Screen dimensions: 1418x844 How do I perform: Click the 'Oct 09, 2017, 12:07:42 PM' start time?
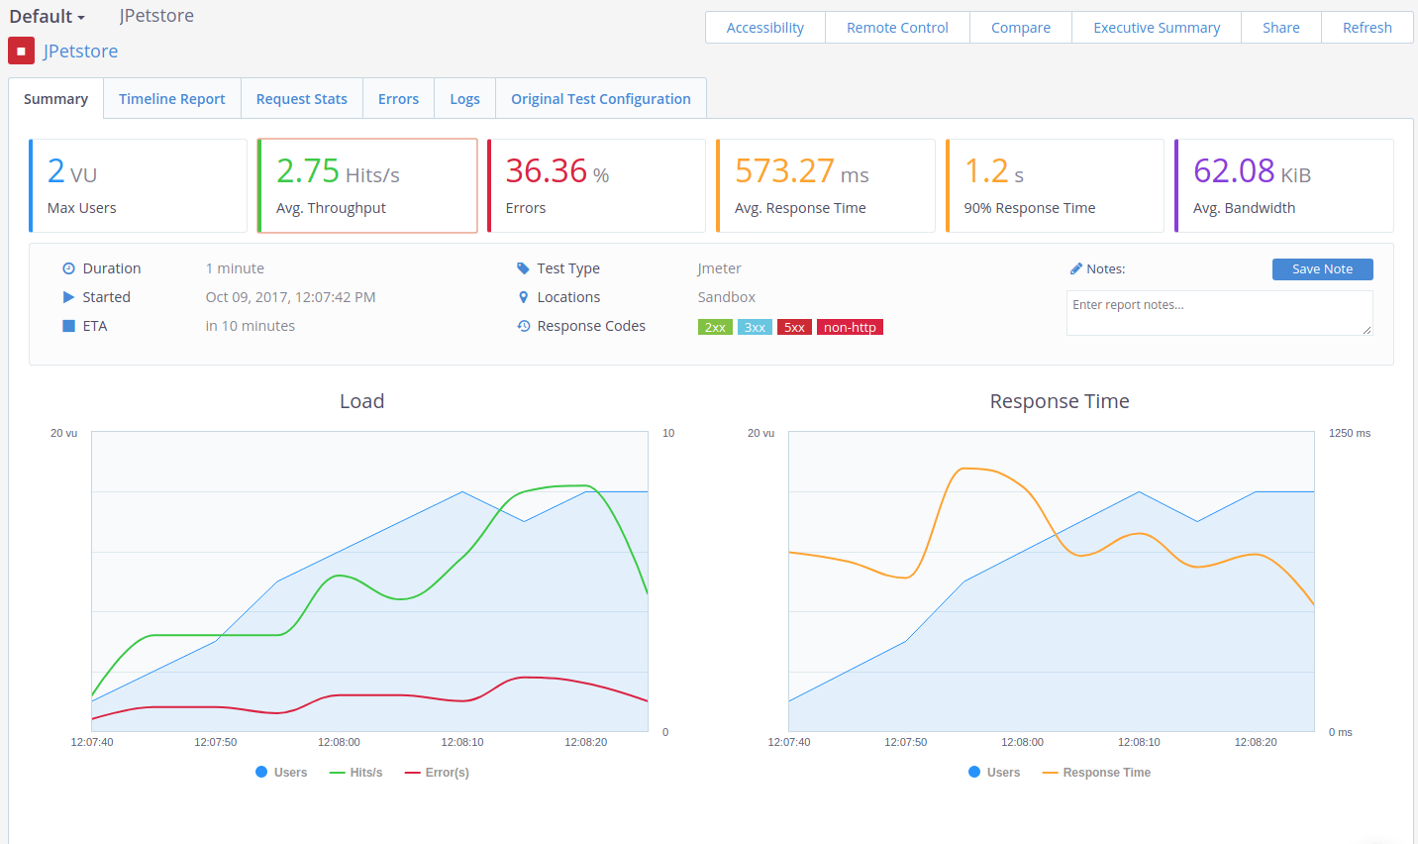pos(290,297)
